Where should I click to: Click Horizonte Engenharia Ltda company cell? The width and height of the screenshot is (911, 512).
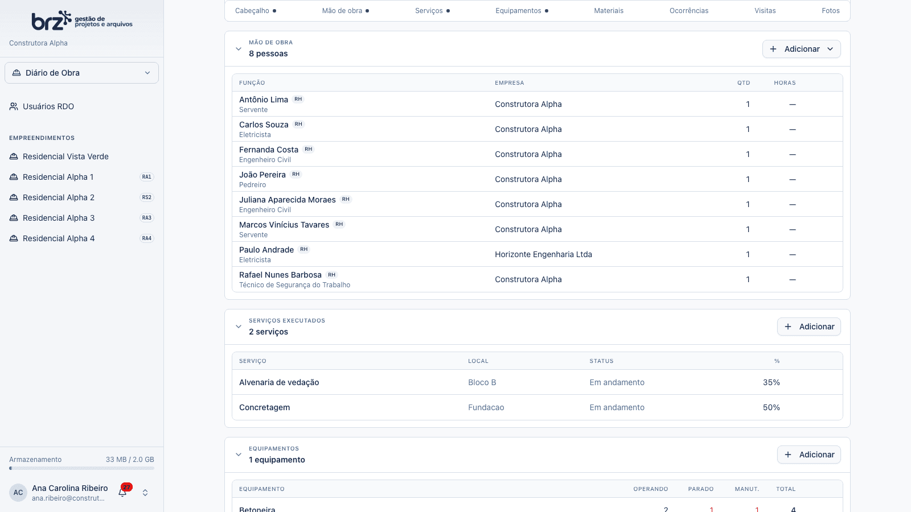coord(543,254)
